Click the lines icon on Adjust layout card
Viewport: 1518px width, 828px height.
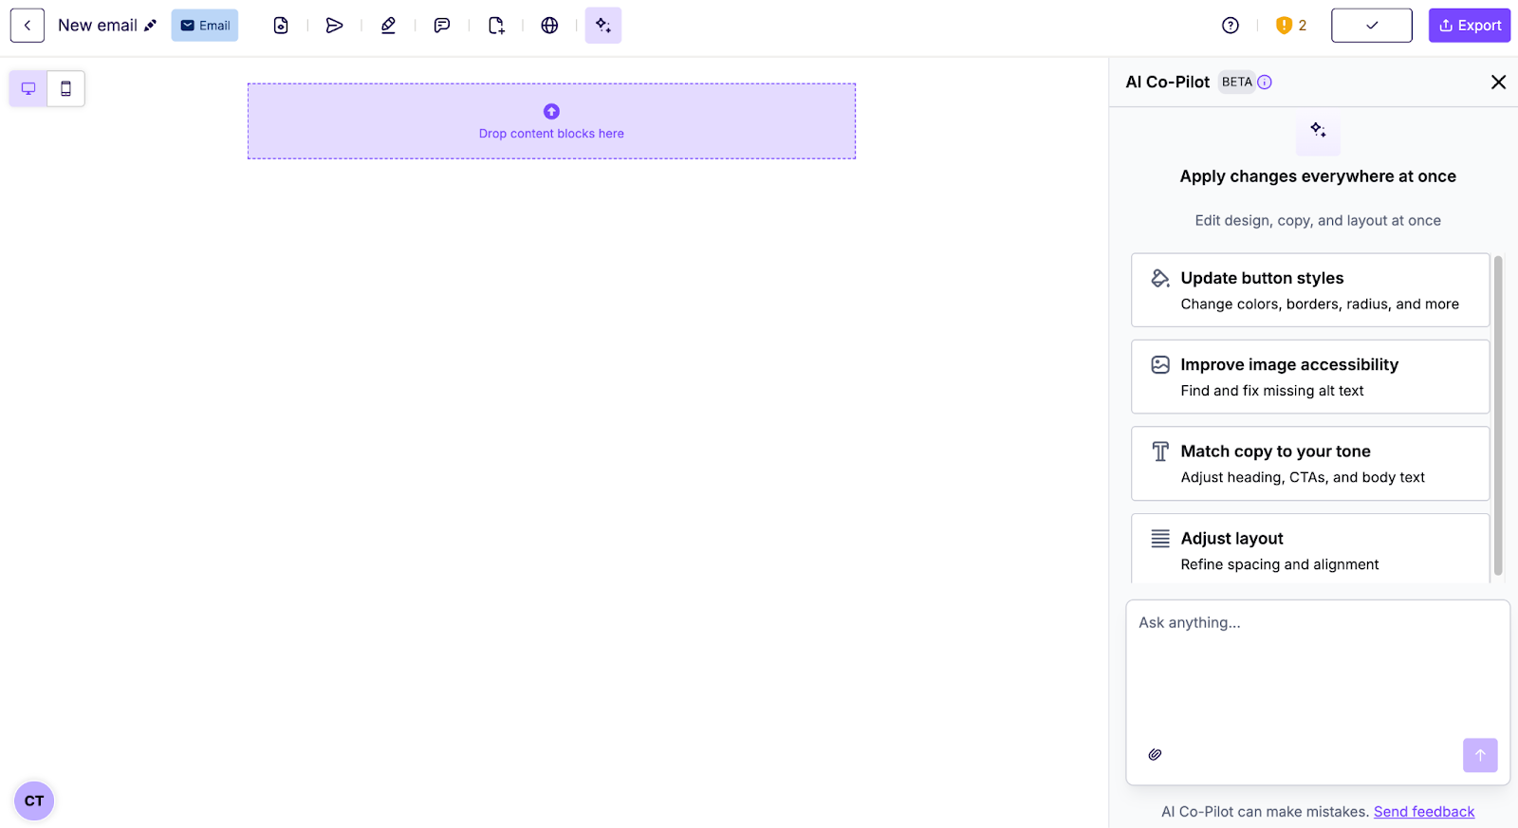pyautogui.click(x=1160, y=539)
